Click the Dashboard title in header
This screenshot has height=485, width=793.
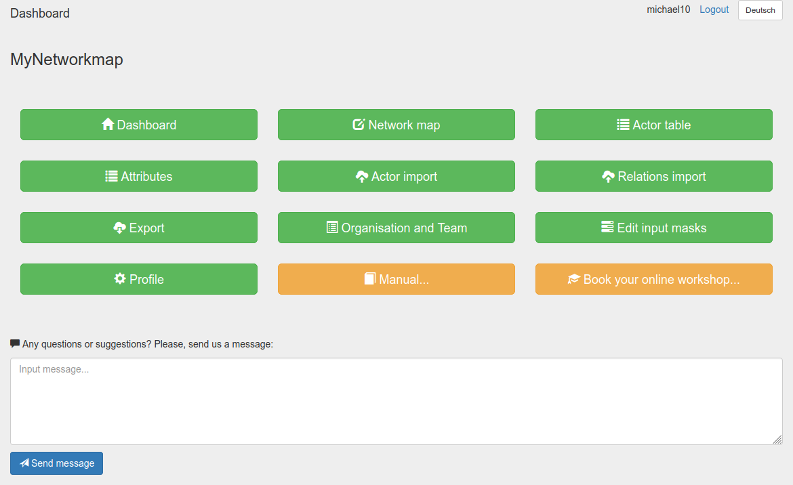click(40, 13)
